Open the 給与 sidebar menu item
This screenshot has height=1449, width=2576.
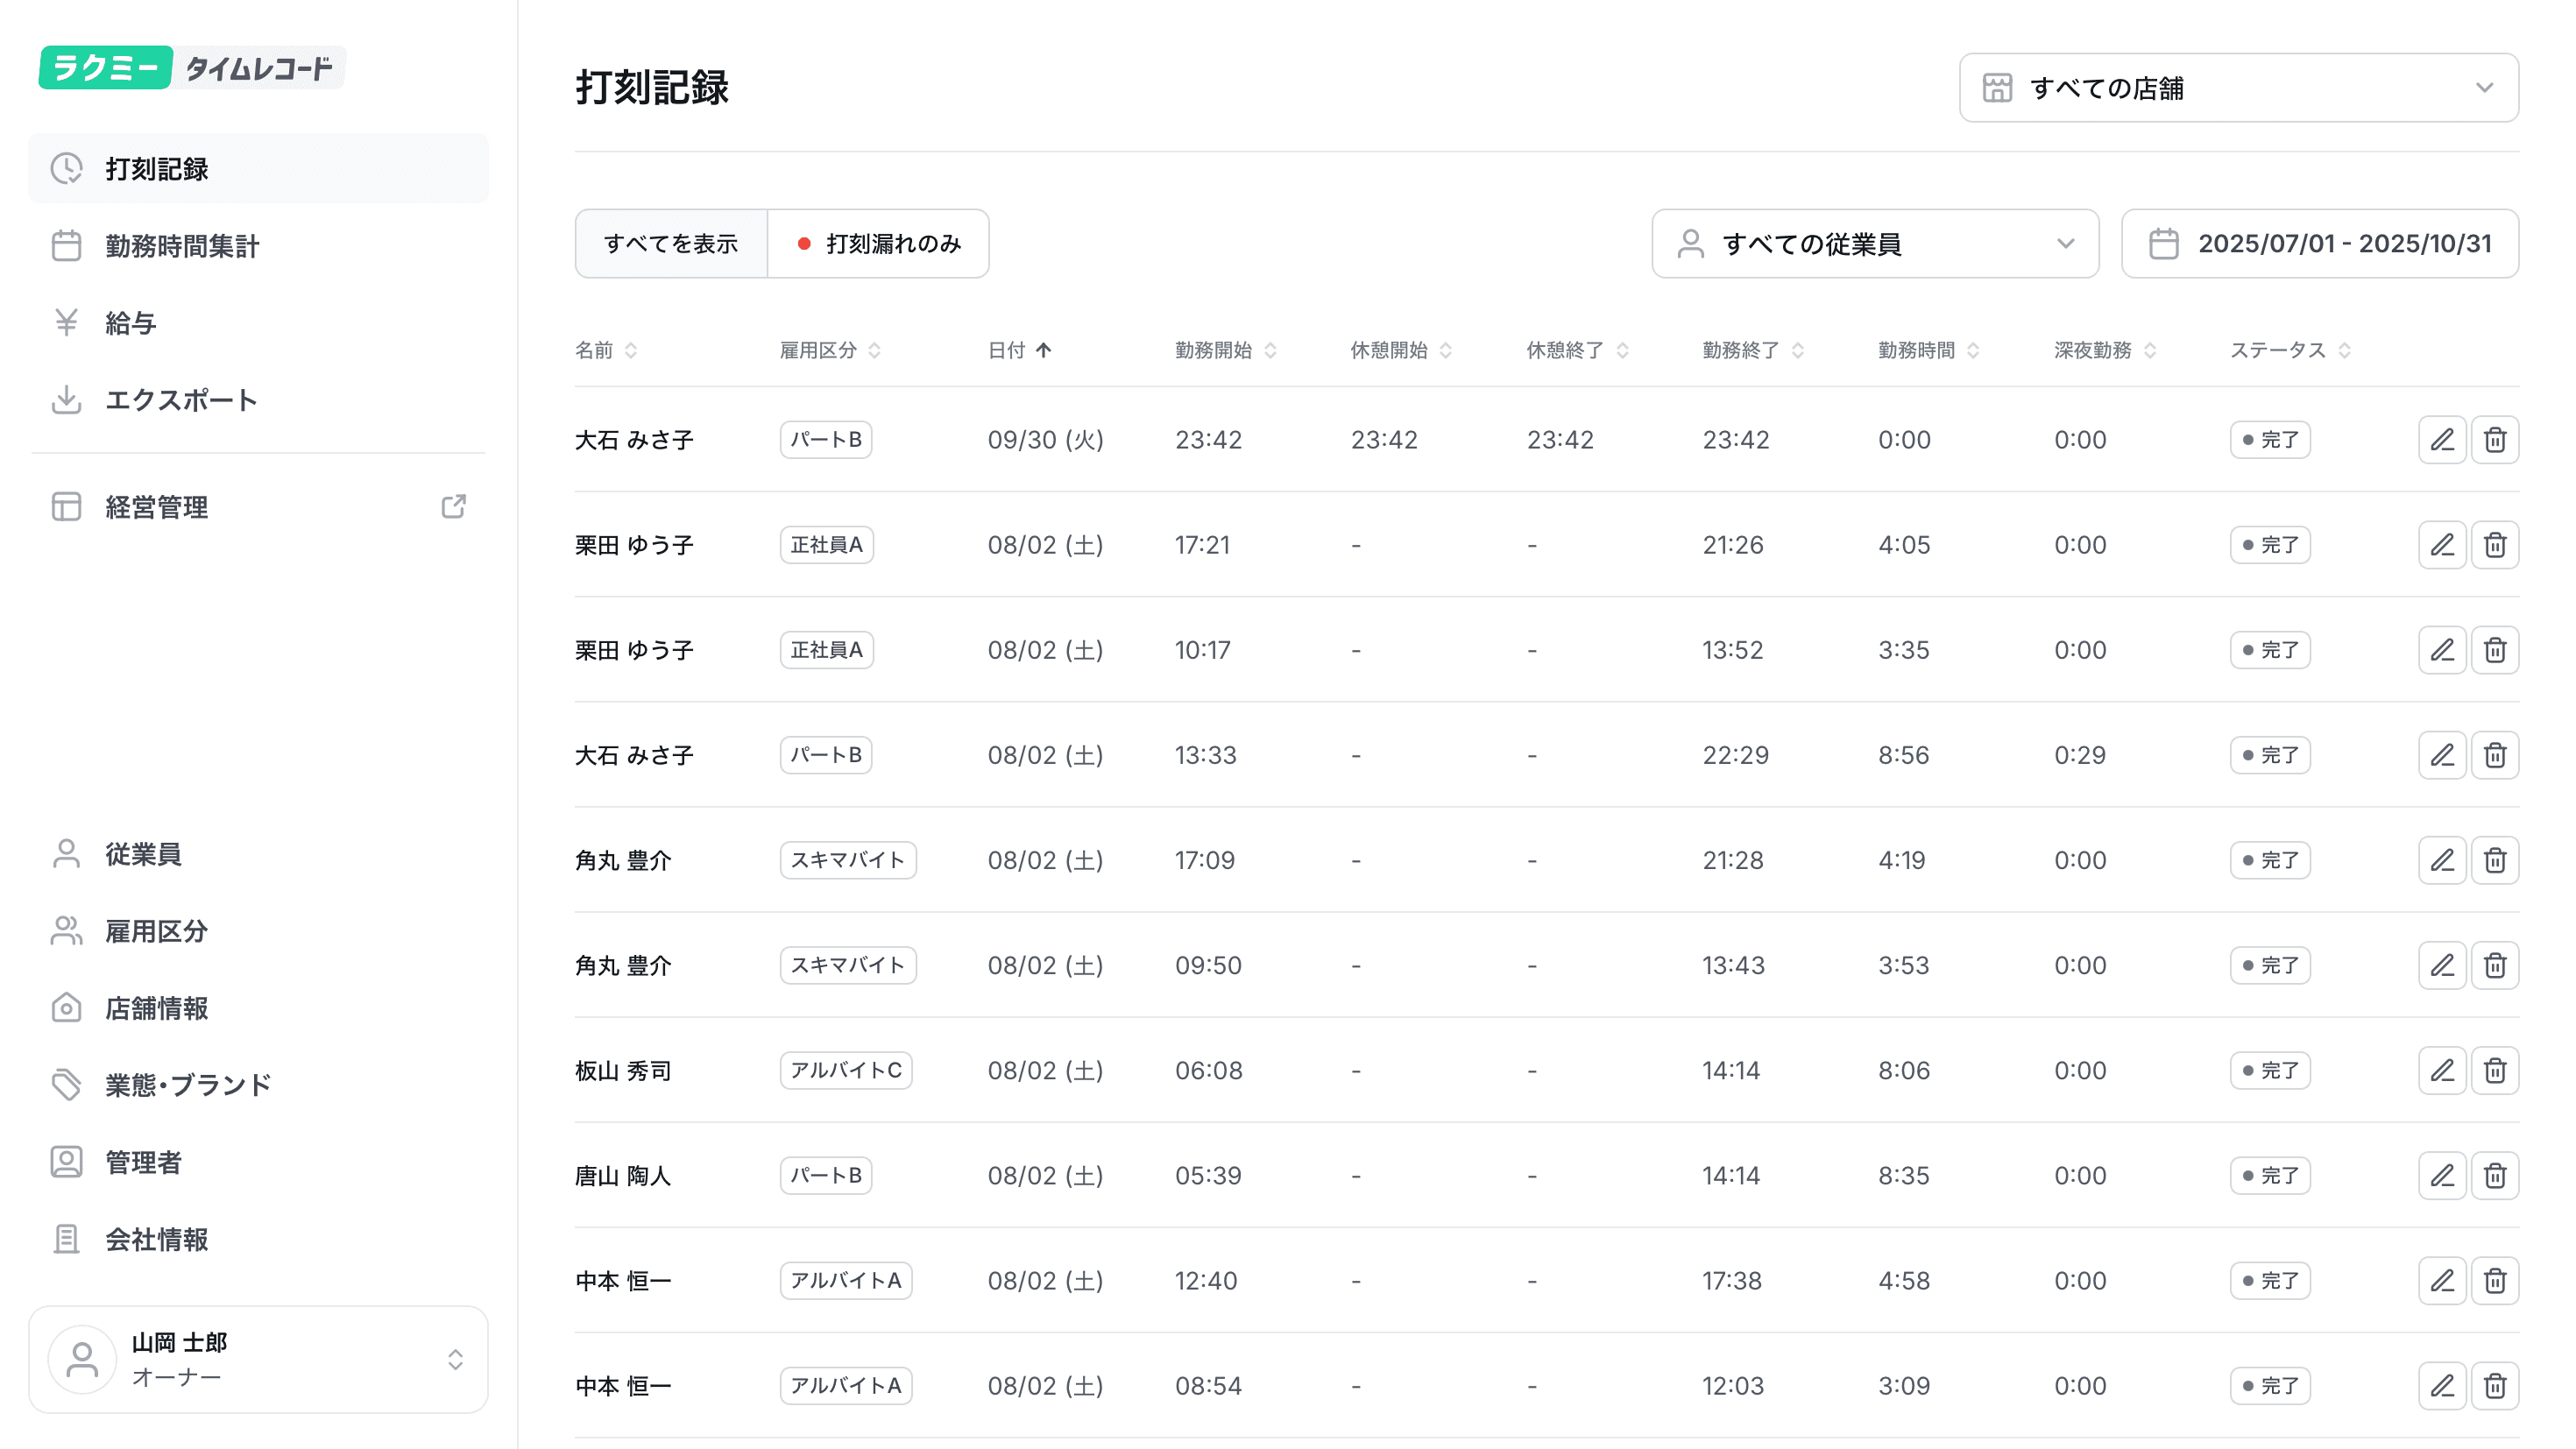click(131, 323)
